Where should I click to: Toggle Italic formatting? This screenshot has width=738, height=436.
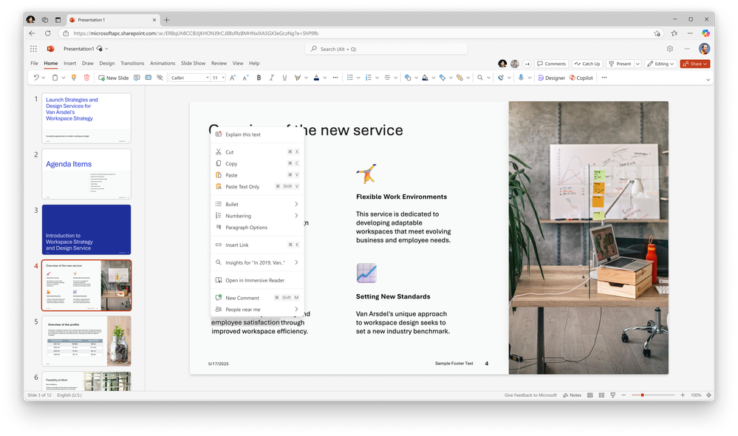272,77
